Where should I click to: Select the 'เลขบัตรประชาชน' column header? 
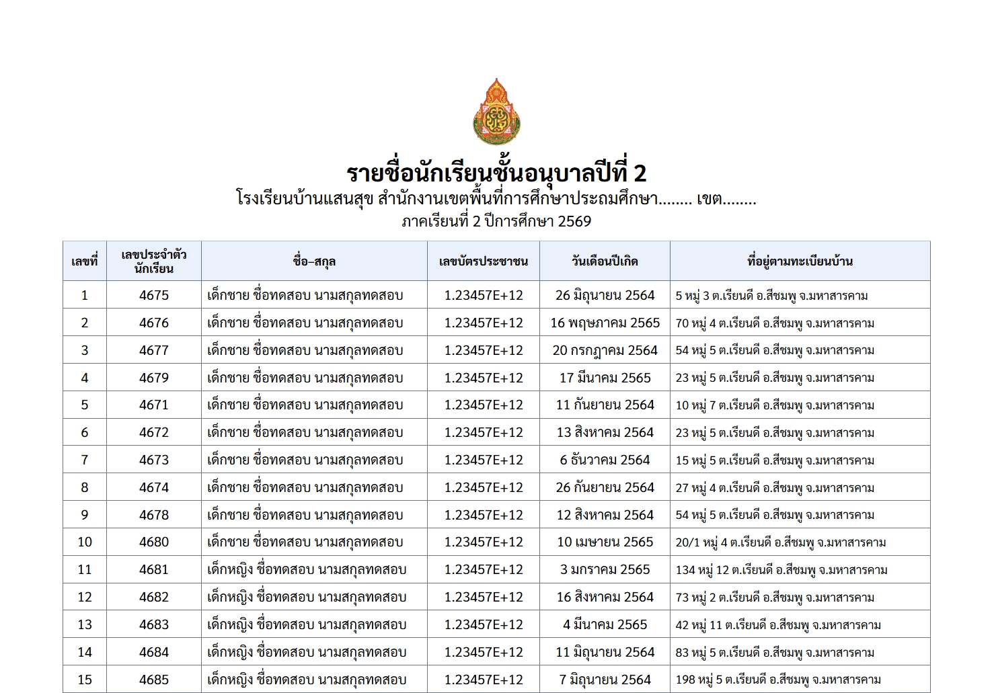(484, 261)
